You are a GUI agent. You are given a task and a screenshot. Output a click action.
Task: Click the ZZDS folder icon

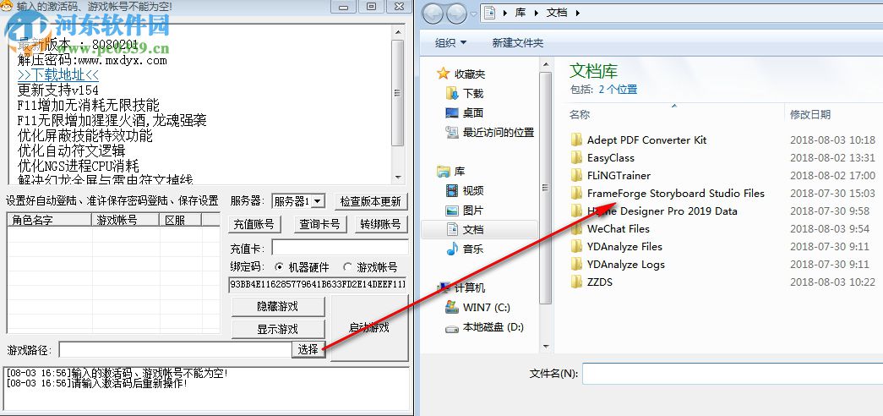(576, 282)
